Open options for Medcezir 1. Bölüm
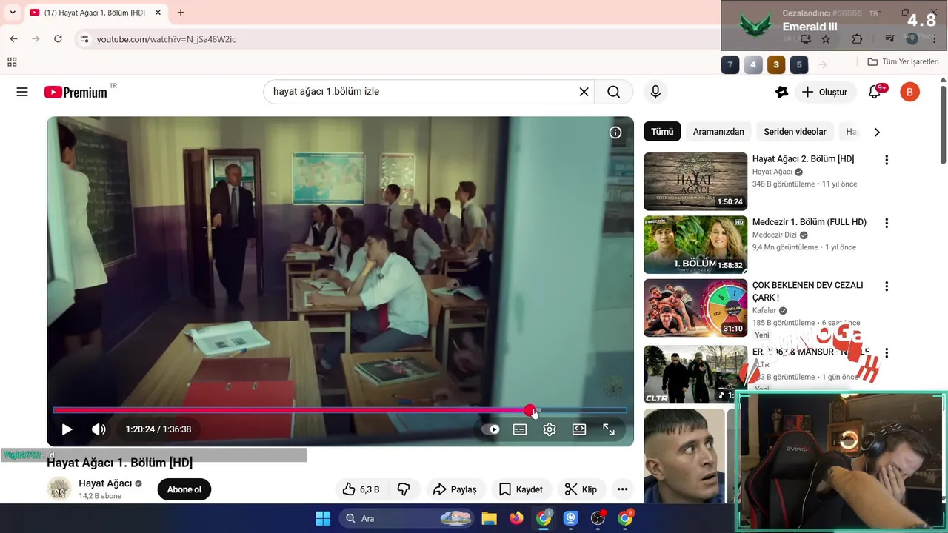 pos(887,223)
